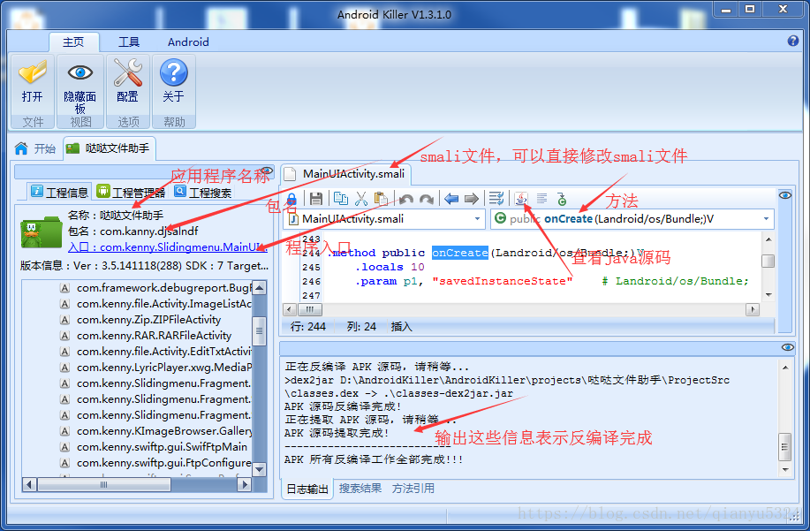Click the green frog folder app icon
The height and width of the screenshot is (531, 810).
click(x=42, y=231)
